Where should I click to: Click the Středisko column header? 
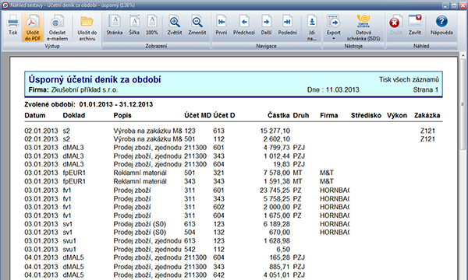(x=366, y=115)
